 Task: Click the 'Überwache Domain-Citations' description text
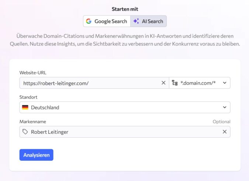point(125,40)
